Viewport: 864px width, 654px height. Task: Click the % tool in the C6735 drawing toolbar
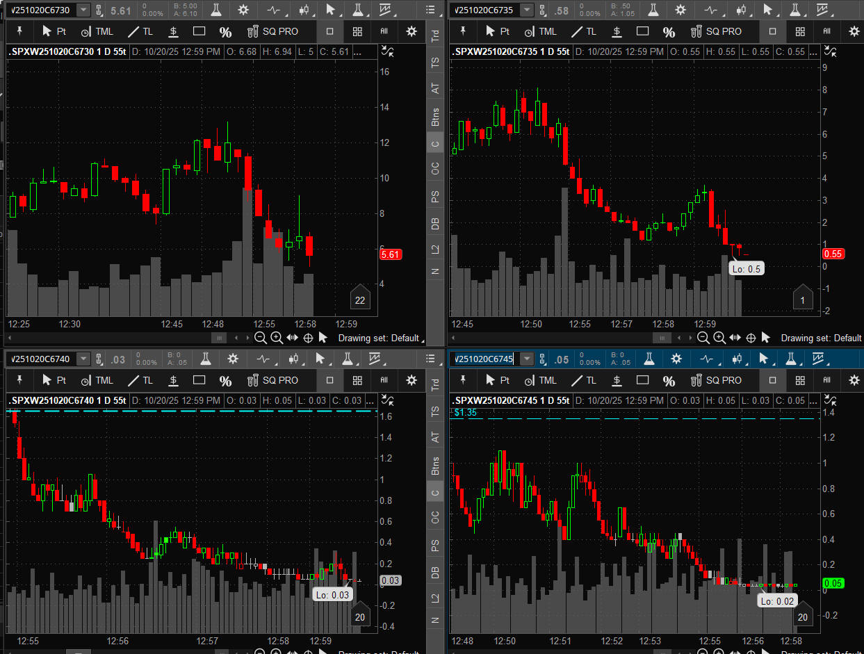tap(669, 32)
